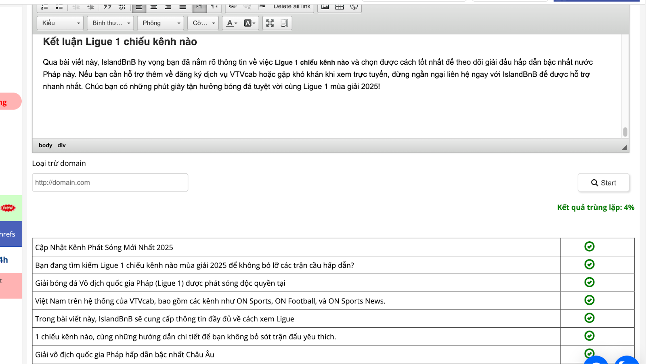Align text left
The height and width of the screenshot is (364, 646).
point(139,7)
